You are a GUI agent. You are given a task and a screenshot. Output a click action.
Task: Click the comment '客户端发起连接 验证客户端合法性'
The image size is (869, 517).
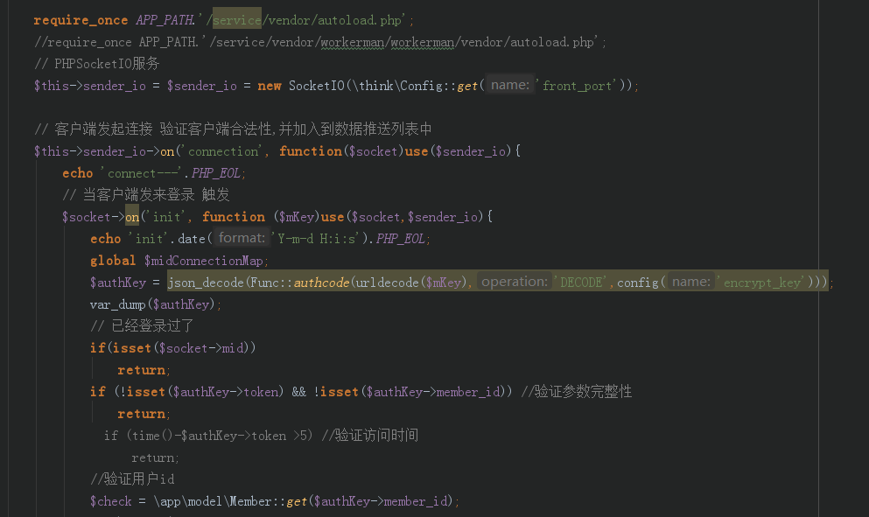pyautogui.click(x=165, y=129)
